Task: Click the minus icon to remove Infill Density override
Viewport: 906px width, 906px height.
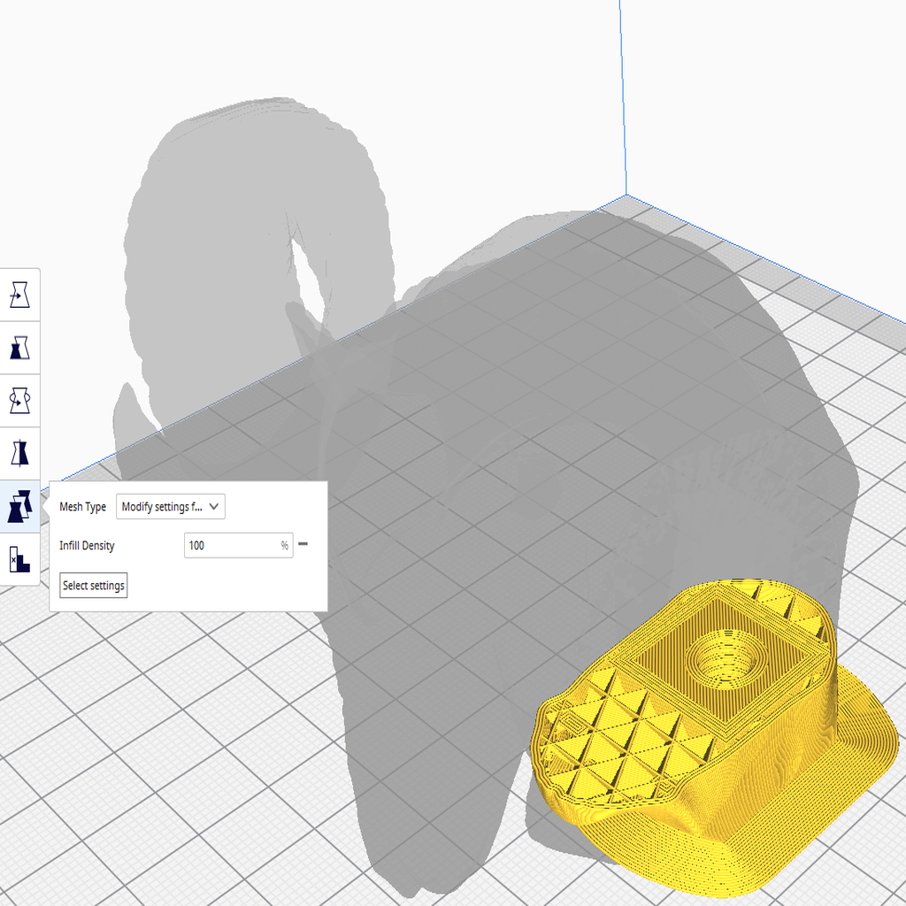Action: point(303,546)
